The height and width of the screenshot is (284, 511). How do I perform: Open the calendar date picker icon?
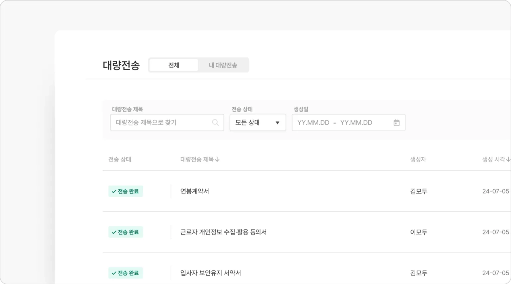click(x=396, y=123)
